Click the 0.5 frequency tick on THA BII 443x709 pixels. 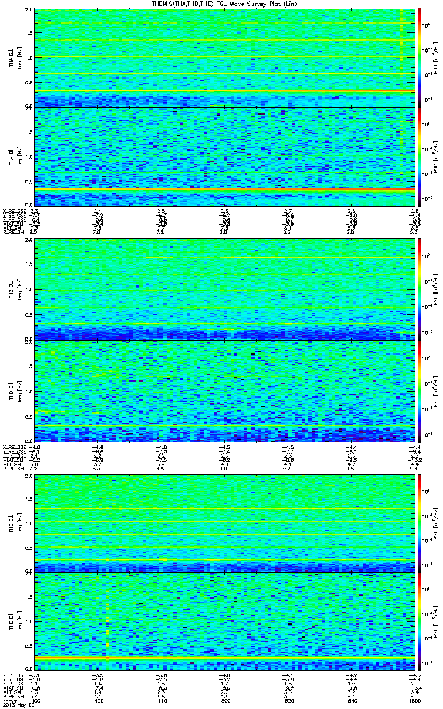click(x=30, y=181)
